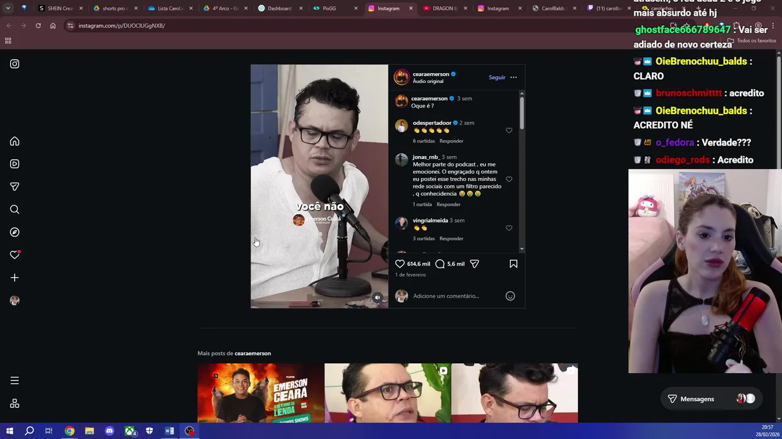Image resolution: width=782 pixels, height=439 pixels.
Task: Open Windows taskbar search
Action: (x=29, y=431)
